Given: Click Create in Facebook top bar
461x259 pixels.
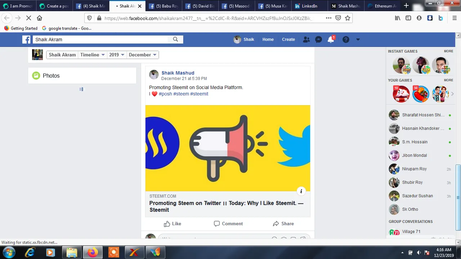Looking at the screenshot, I should 288,40.
